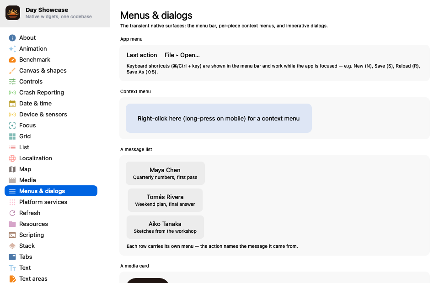Screen dimensions: 439x283
Task: Go to the Focus label
Action: [x=27, y=126]
